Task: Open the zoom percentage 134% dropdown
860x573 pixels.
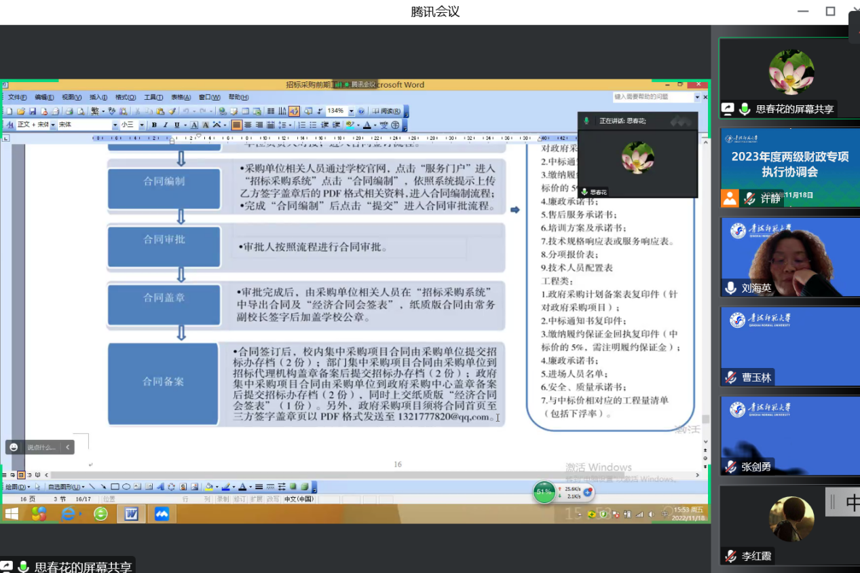Action: click(x=351, y=111)
